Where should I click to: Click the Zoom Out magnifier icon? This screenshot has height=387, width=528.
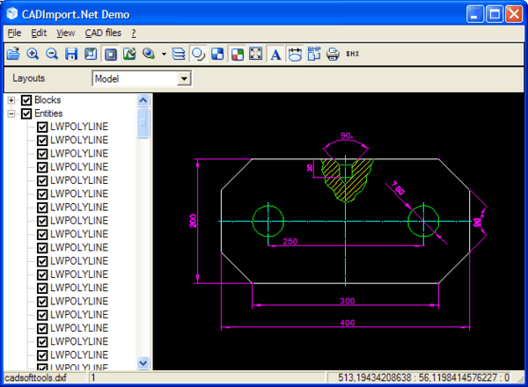tap(52, 55)
